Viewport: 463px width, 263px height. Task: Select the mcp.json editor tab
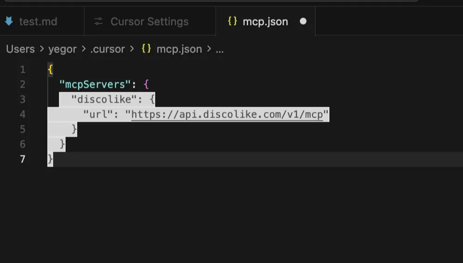[266, 21]
